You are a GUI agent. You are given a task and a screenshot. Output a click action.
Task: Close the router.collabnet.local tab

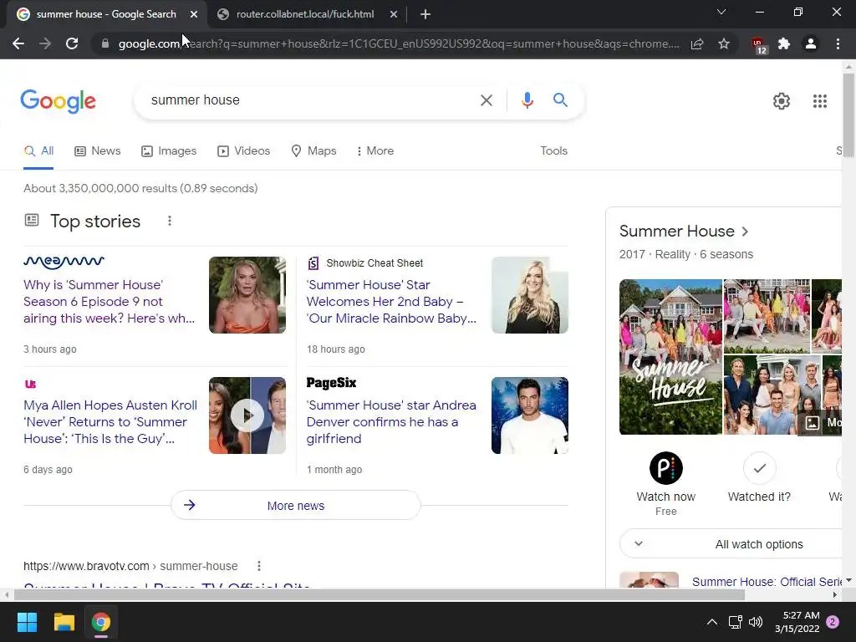(394, 14)
